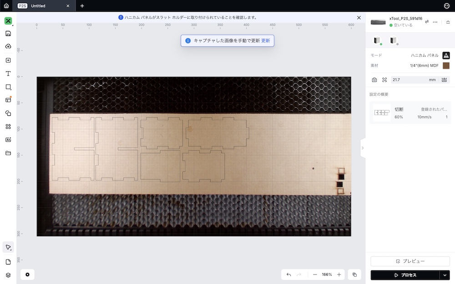
Task: Select the Text tool in left sidebar
Action: click(x=8, y=74)
